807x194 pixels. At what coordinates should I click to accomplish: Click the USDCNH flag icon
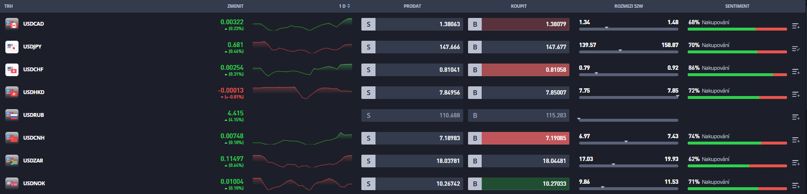(12, 138)
